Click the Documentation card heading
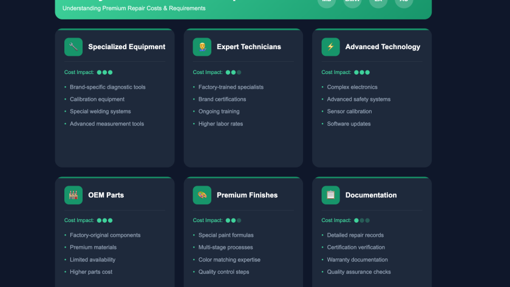Screen dimensions: 510x287 click(x=371, y=195)
